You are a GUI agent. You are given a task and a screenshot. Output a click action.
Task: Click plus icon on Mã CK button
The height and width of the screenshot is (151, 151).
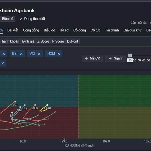86,58
